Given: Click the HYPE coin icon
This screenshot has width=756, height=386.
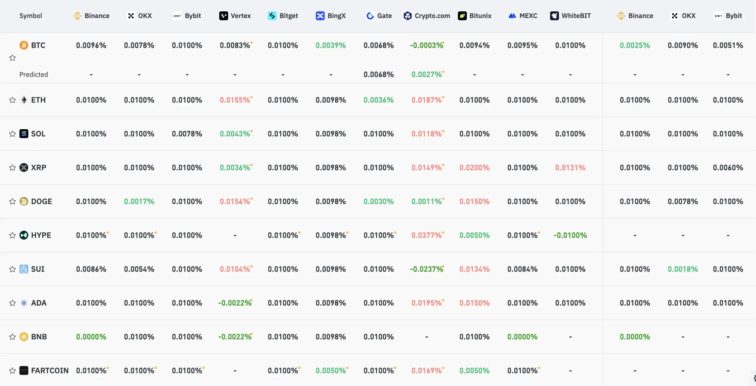Looking at the screenshot, I should point(24,235).
